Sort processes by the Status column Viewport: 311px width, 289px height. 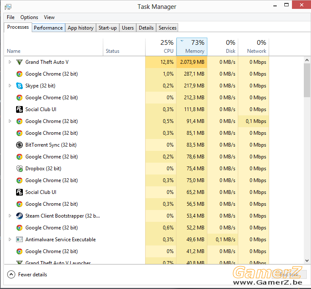pyautogui.click(x=124, y=47)
